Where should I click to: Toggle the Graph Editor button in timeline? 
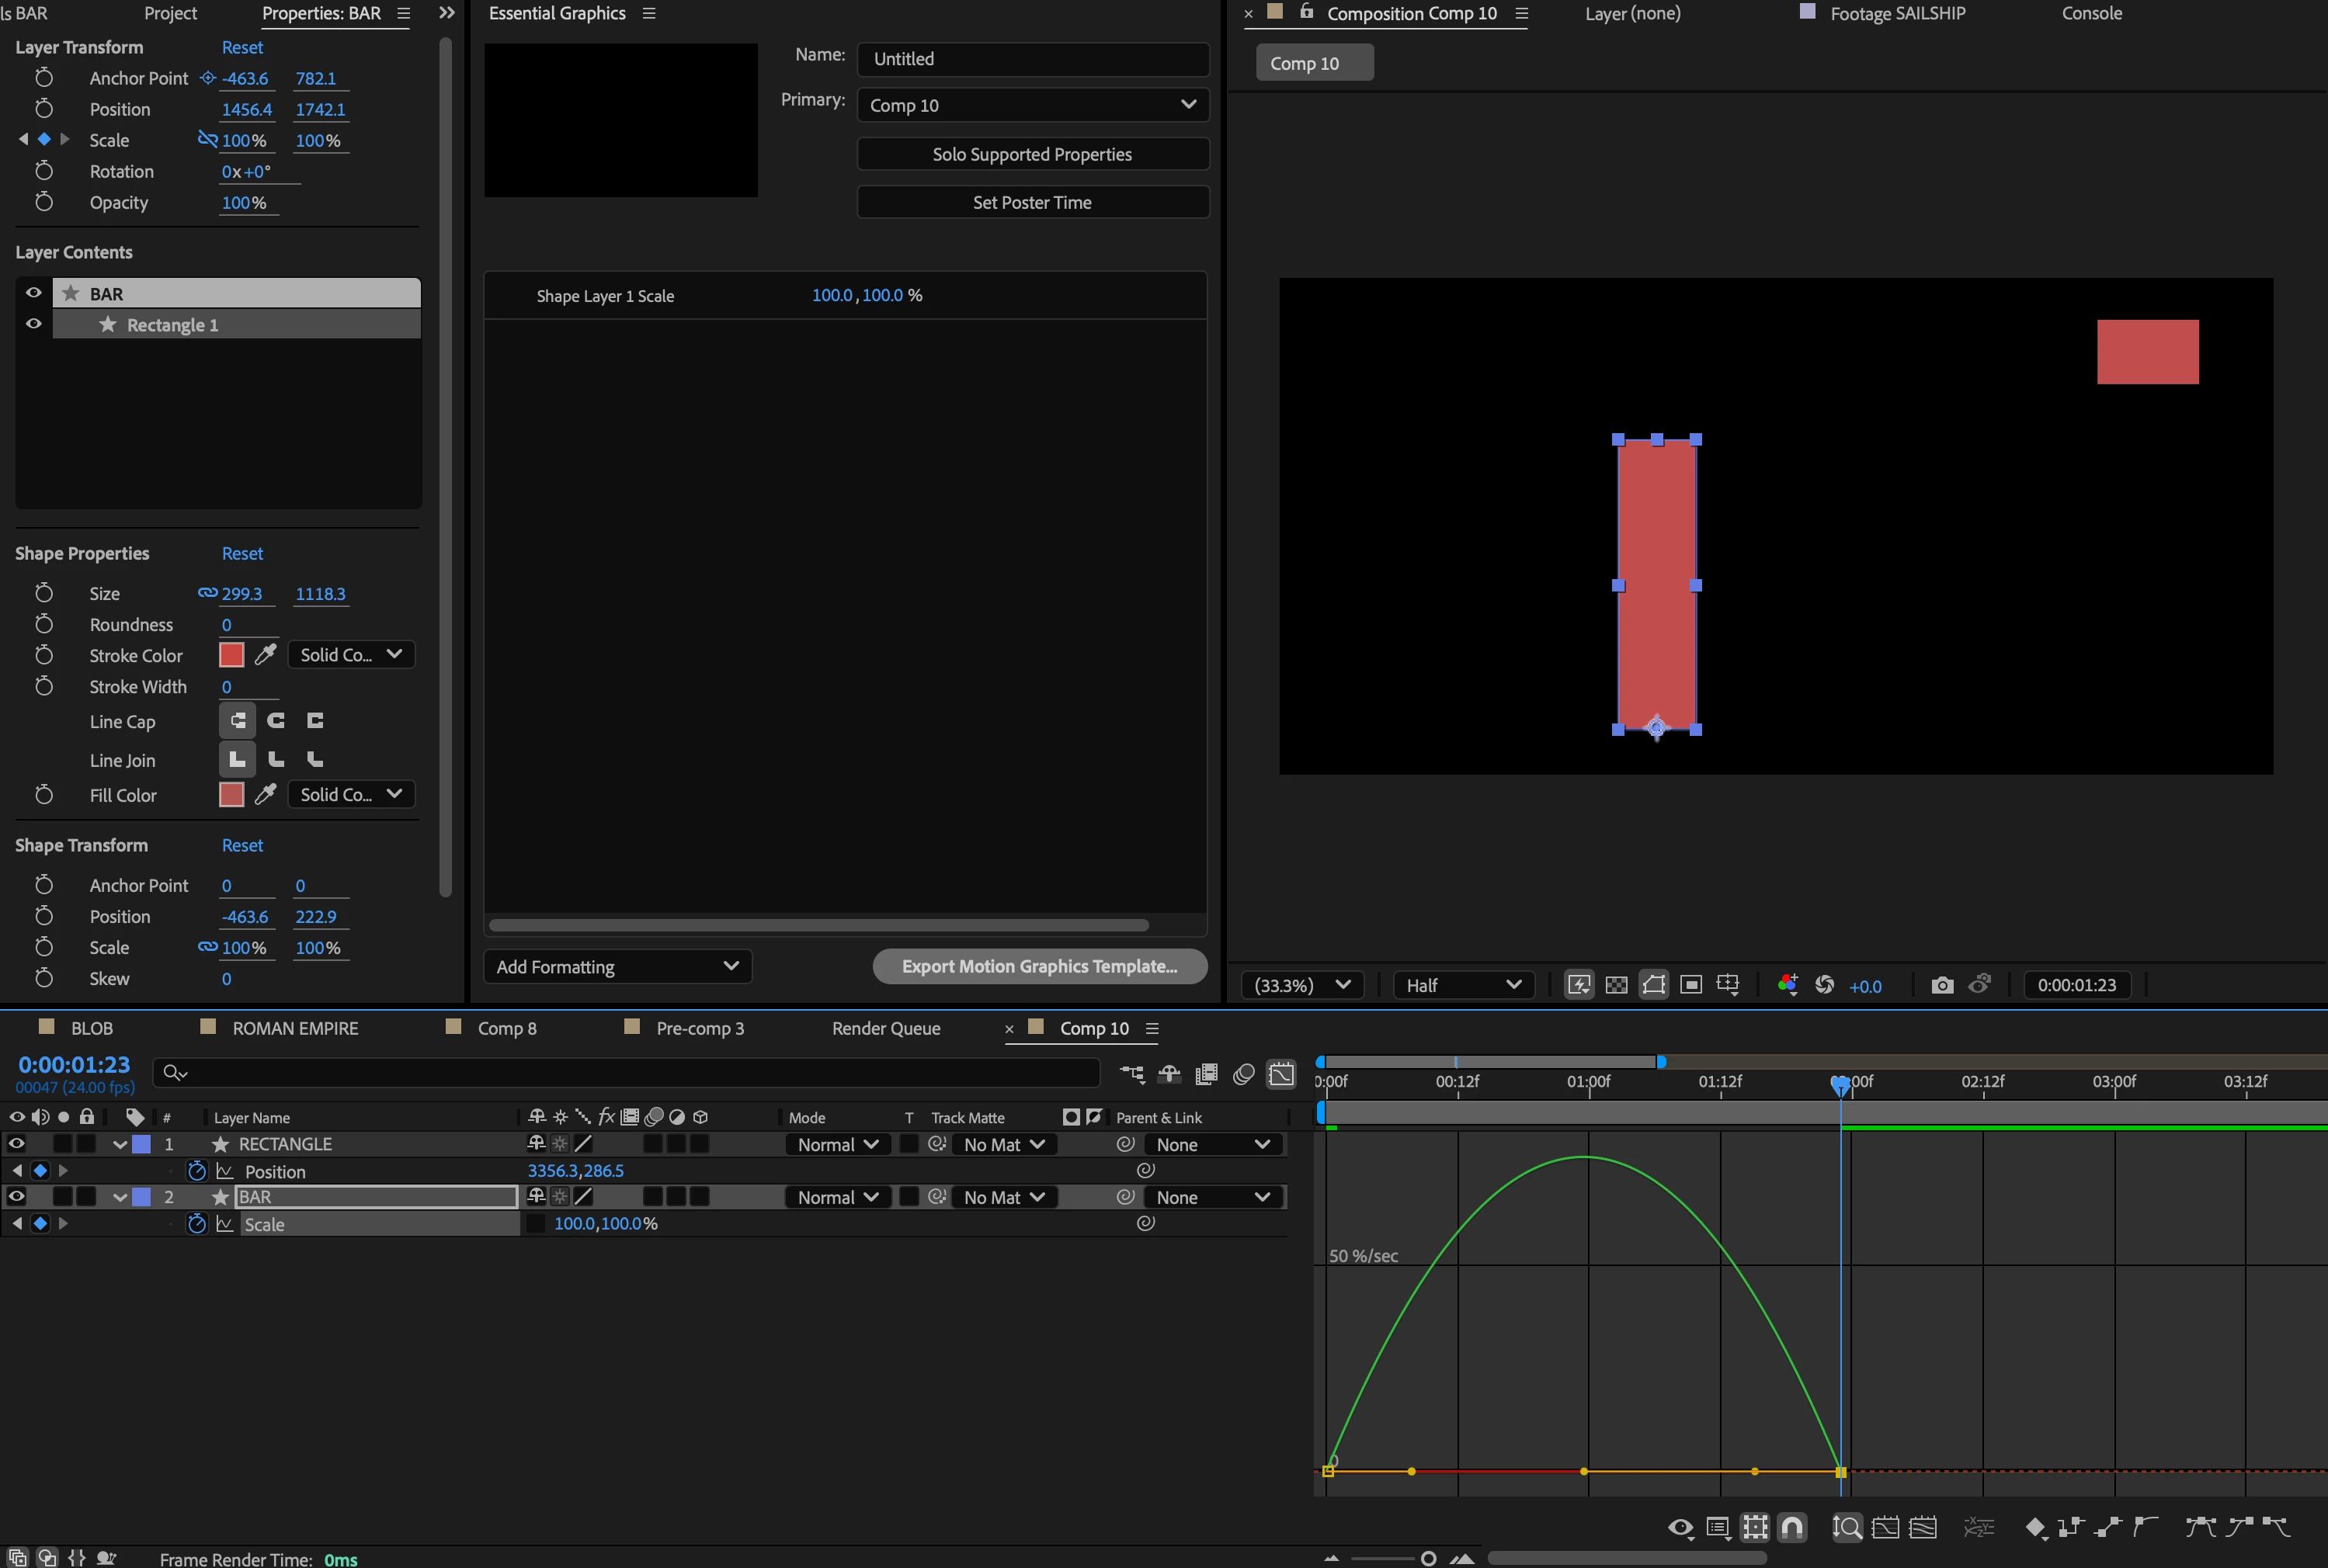tap(1280, 1074)
